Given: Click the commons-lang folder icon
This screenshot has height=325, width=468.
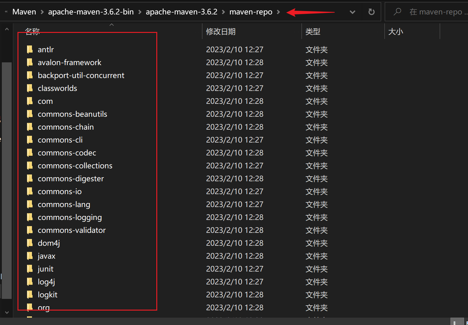Looking at the screenshot, I should (x=30, y=204).
